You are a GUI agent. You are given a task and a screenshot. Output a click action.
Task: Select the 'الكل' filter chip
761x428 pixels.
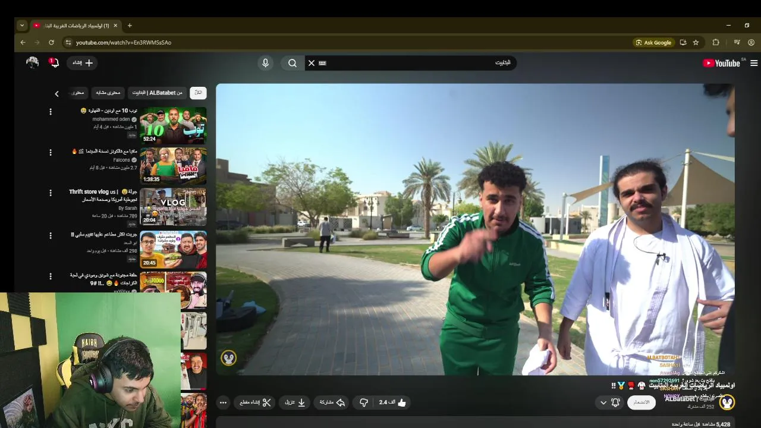click(x=198, y=93)
